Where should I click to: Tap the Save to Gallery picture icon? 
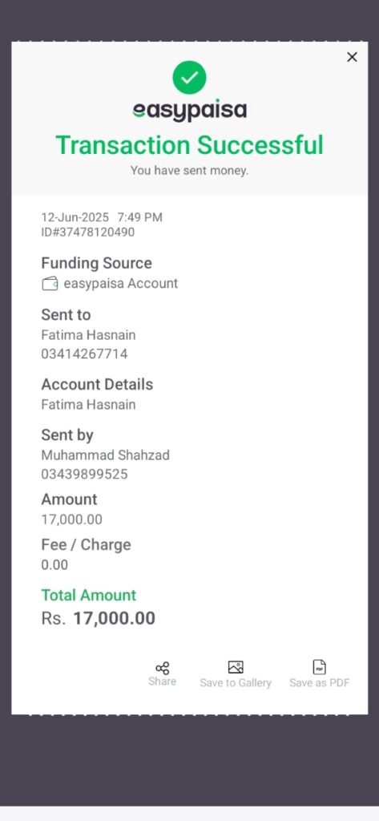click(236, 667)
